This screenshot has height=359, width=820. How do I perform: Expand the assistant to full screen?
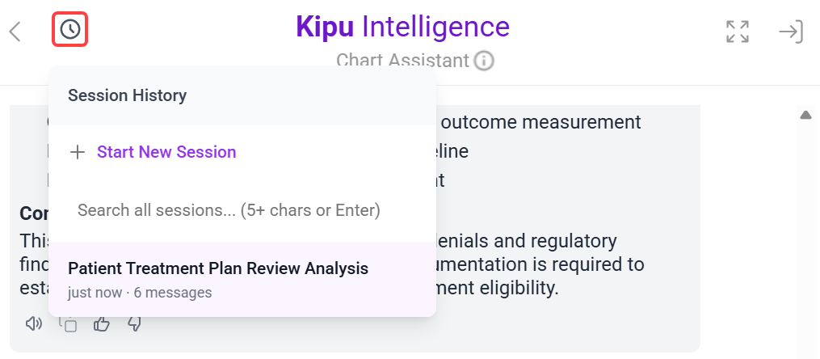tap(737, 32)
